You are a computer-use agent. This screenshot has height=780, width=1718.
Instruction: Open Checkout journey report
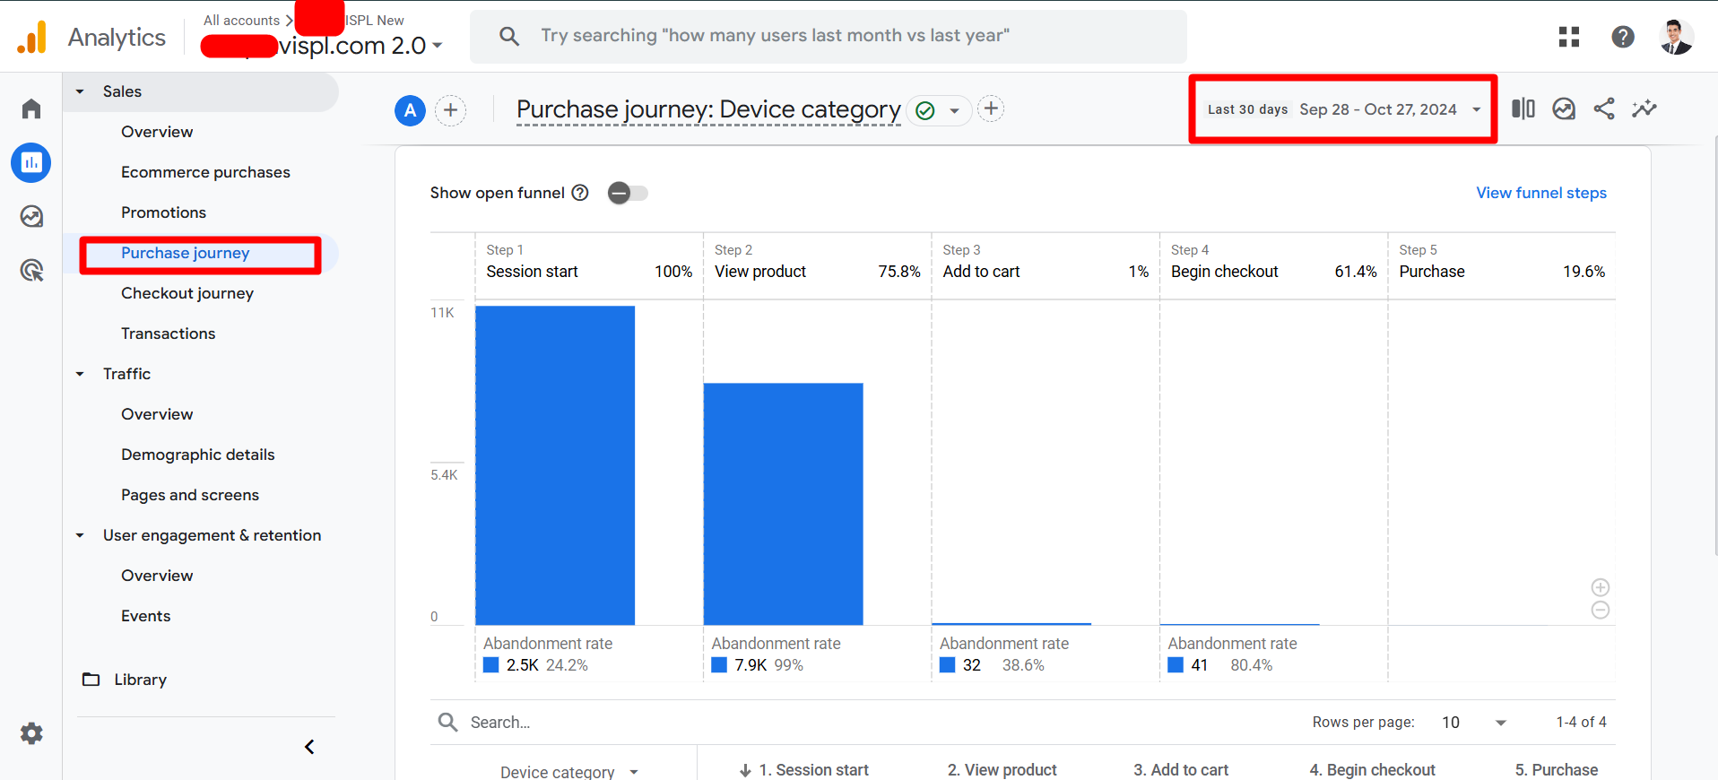coord(187,293)
